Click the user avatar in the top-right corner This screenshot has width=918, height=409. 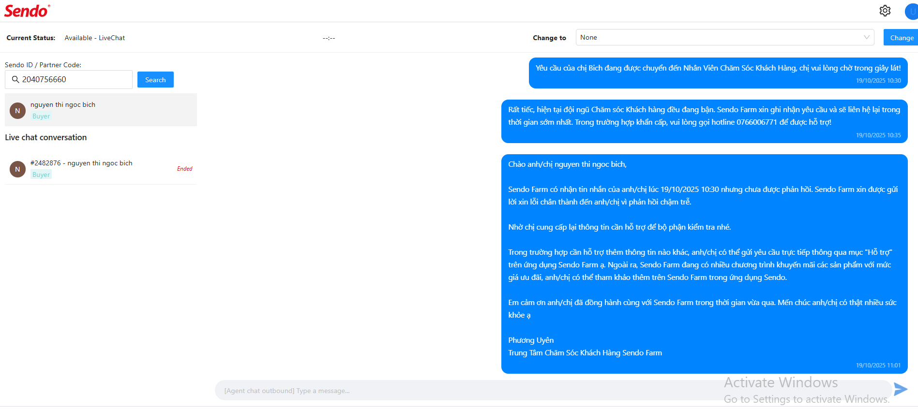coord(911,11)
